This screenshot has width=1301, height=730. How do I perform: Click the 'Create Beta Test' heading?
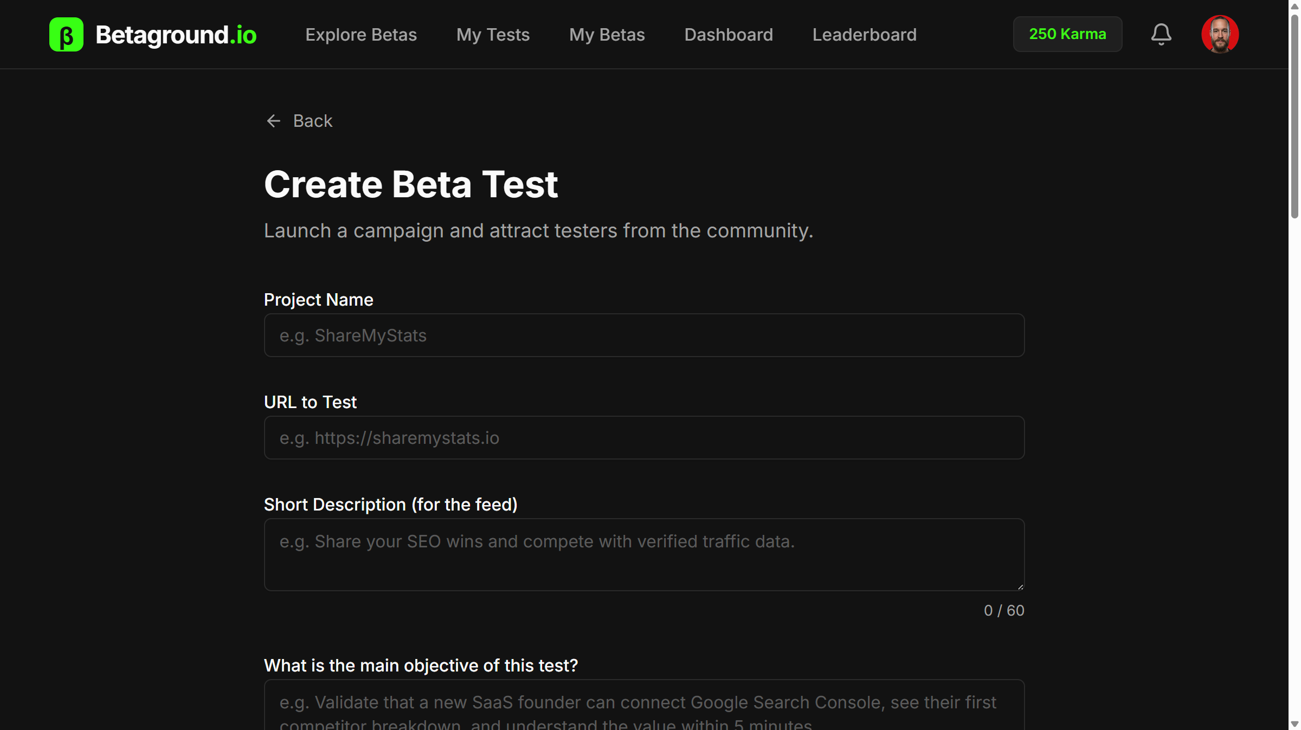point(411,184)
